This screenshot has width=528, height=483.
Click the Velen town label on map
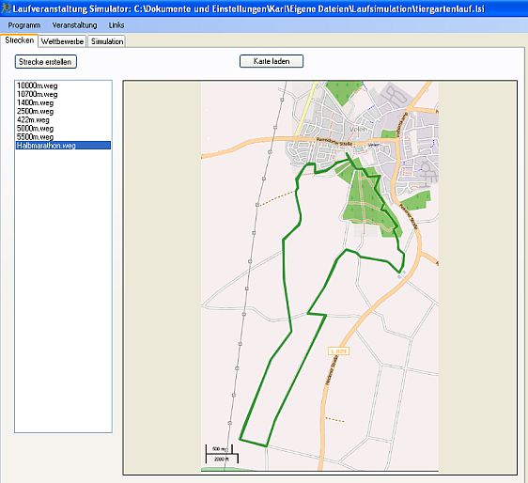[x=358, y=129]
